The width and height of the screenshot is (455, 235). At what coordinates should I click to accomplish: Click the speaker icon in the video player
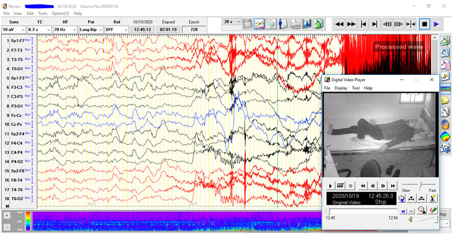410,219
